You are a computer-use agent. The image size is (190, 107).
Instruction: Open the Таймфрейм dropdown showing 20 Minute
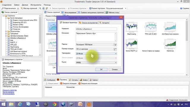coord(96,53)
